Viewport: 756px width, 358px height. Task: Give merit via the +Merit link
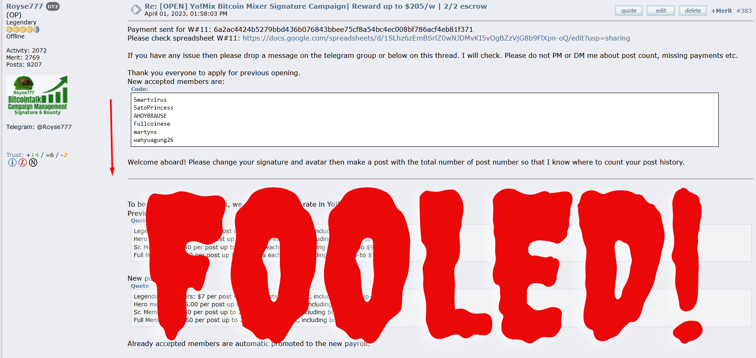click(722, 11)
